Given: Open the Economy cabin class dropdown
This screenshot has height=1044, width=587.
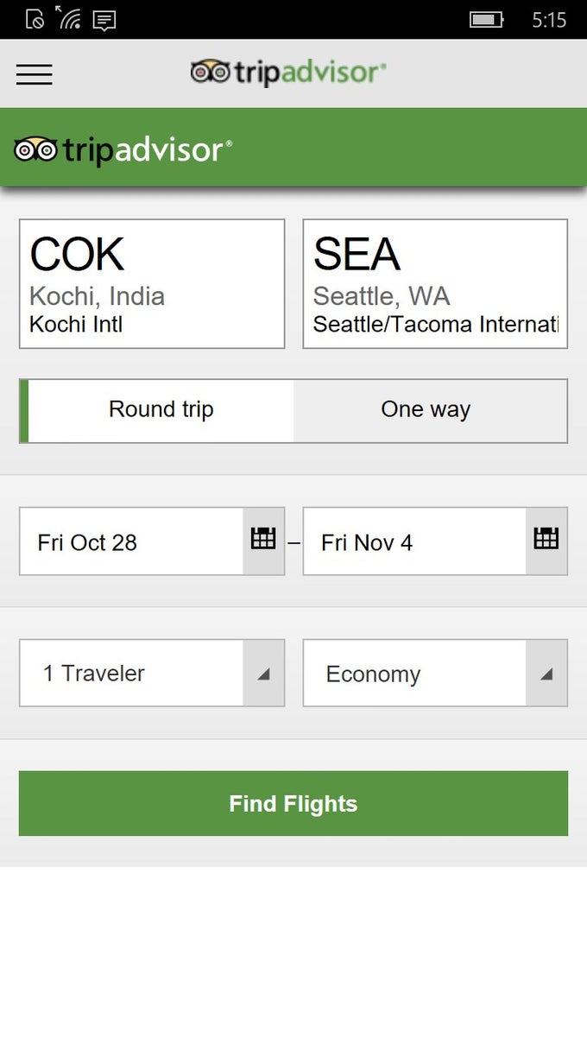Looking at the screenshot, I should coord(414,674).
